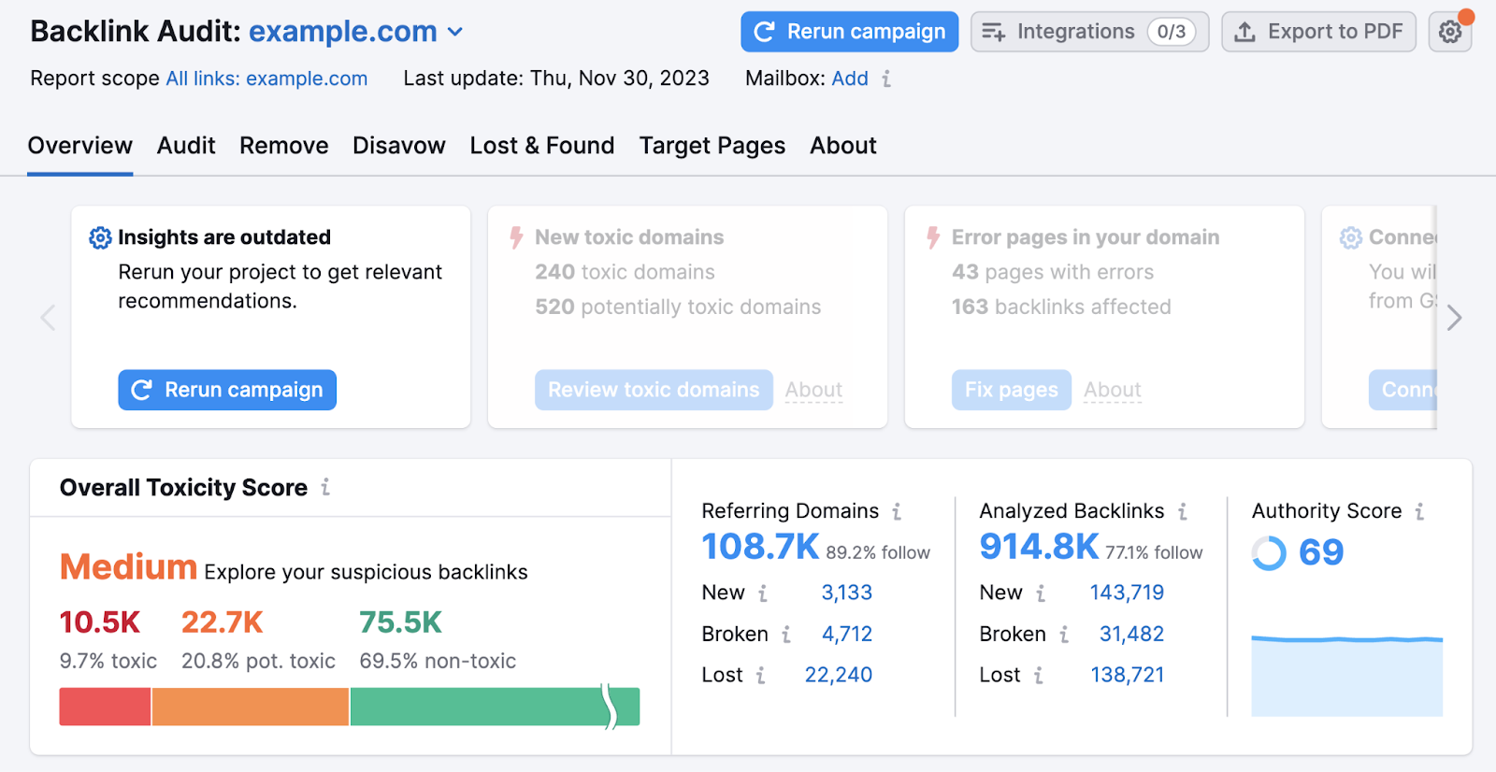This screenshot has height=772, width=1496.
Task: Expand the example.com project dropdown
Action: (455, 32)
